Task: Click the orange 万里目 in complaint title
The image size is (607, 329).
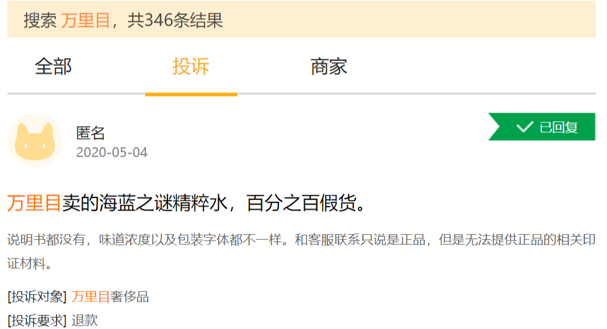Action: coord(34,203)
